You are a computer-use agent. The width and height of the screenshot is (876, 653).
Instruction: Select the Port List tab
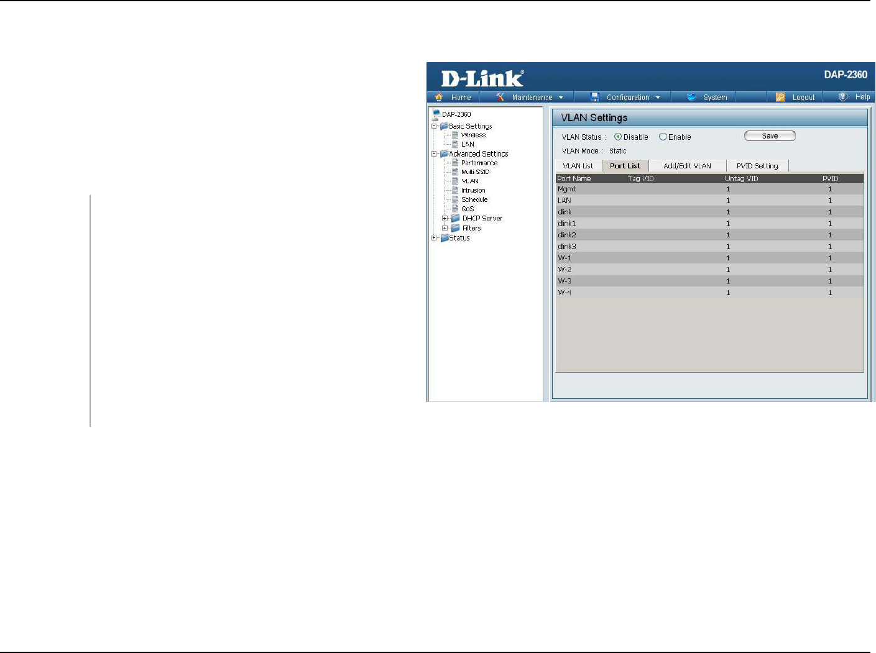[625, 166]
